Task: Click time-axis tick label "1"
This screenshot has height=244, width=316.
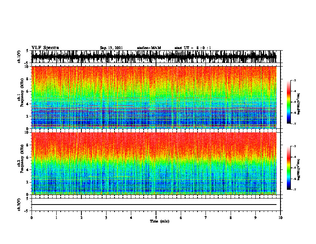Action: pos(56,218)
